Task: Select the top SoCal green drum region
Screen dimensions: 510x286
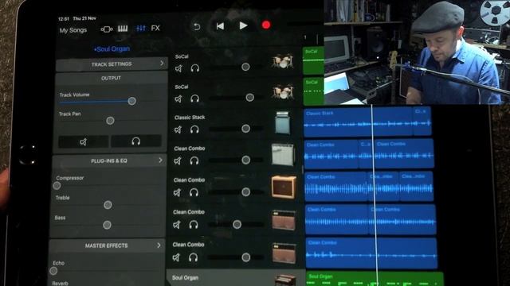Action: tap(313, 60)
